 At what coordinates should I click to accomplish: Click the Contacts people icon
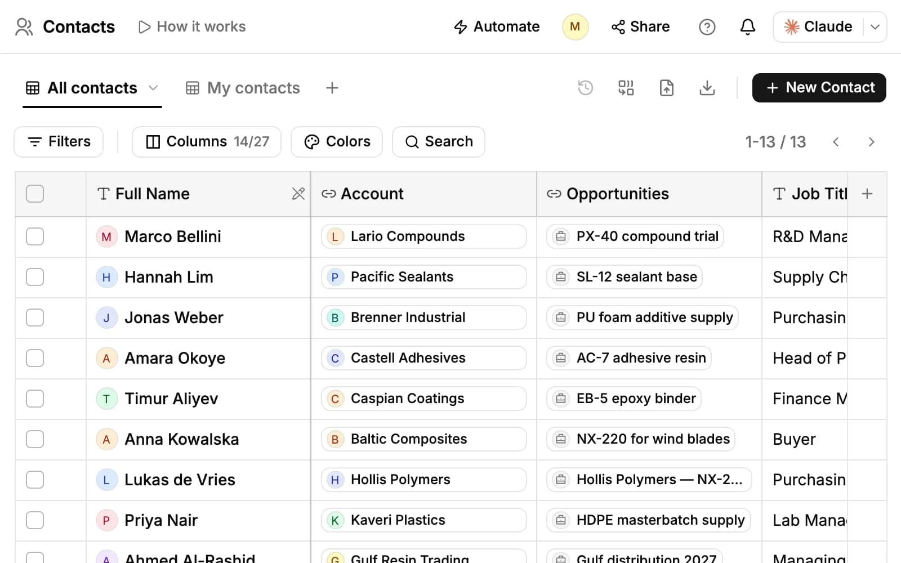click(24, 26)
